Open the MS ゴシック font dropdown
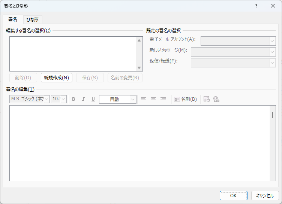 click(x=47, y=99)
